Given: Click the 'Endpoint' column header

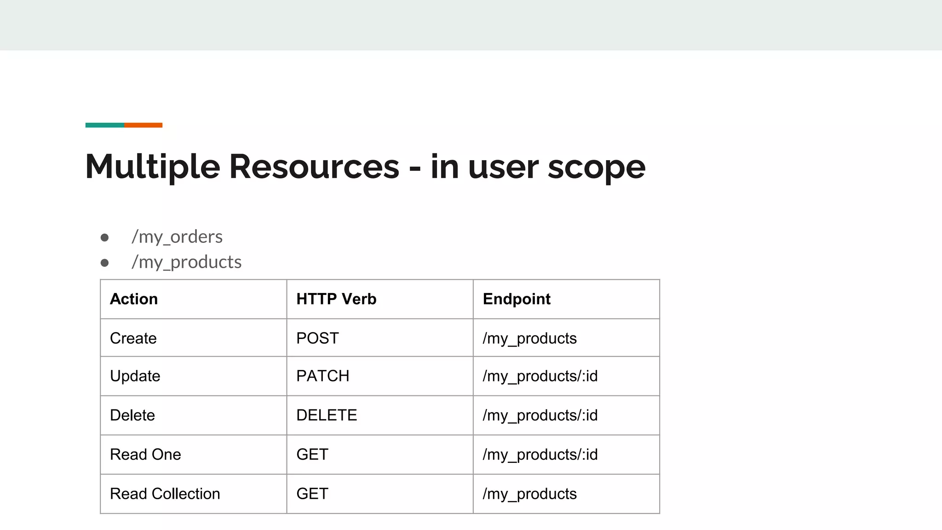Looking at the screenshot, I should tap(566, 299).
